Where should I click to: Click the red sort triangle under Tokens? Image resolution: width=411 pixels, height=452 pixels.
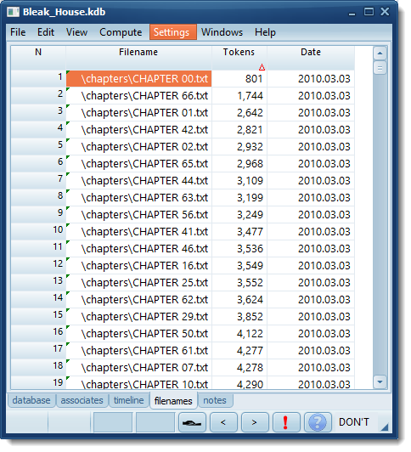(x=262, y=67)
